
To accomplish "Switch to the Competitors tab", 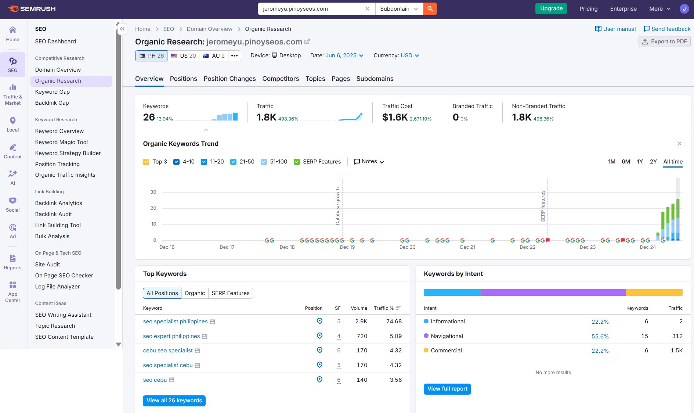I will click(x=281, y=79).
